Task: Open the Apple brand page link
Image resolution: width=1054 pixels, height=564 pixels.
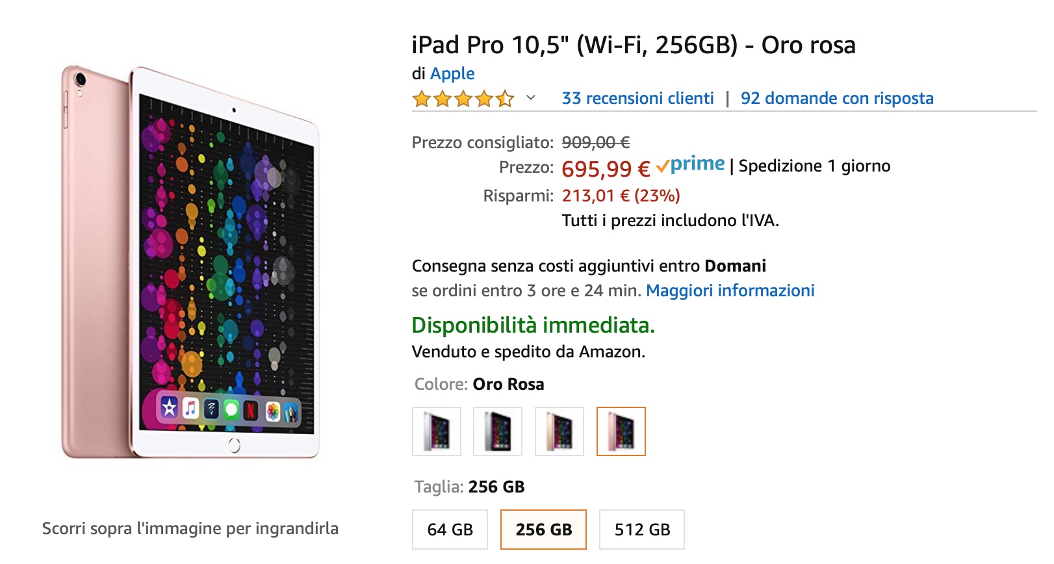Action: 453,73
